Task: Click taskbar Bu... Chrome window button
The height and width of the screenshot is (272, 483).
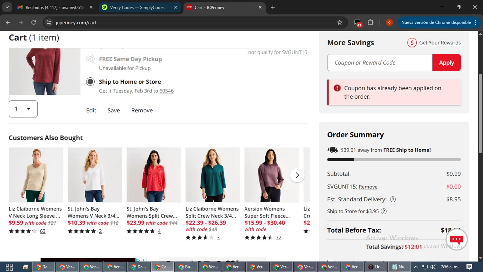Action: pos(186,267)
